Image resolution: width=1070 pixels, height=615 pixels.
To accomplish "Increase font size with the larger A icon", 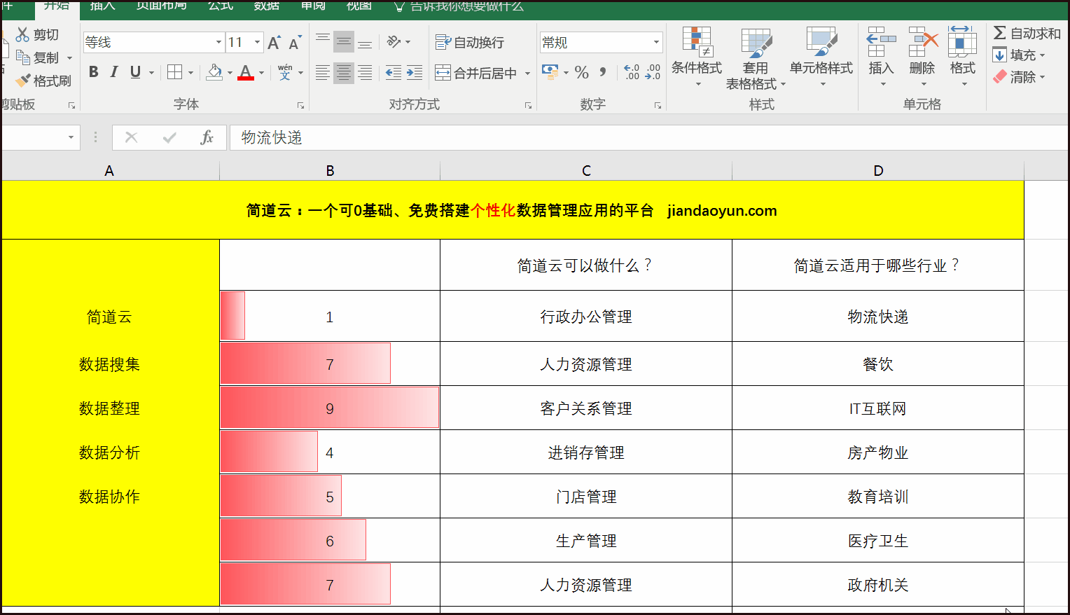I will (274, 43).
